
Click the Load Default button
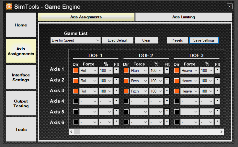click(x=118, y=40)
